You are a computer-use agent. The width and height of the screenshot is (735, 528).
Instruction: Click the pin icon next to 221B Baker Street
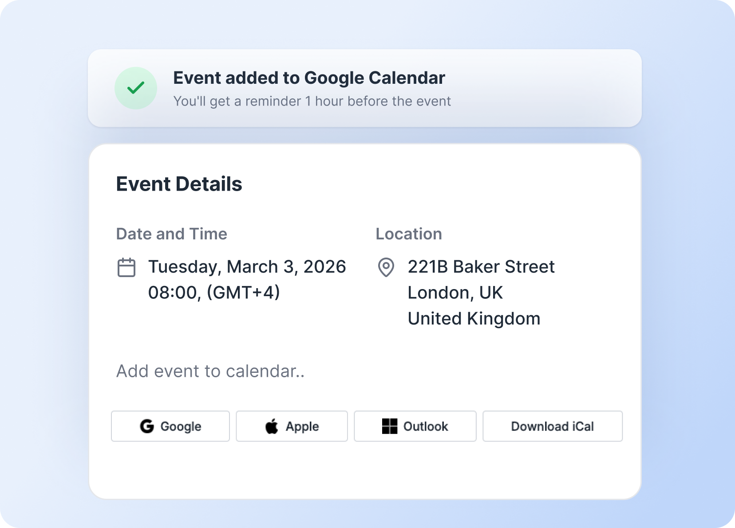[386, 268]
